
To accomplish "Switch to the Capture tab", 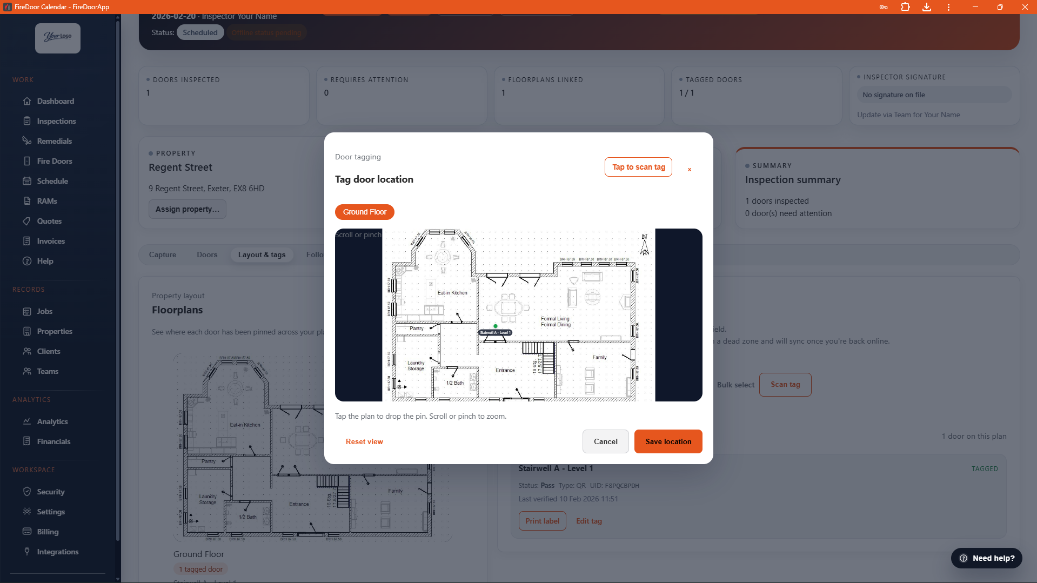I will pyautogui.click(x=162, y=254).
